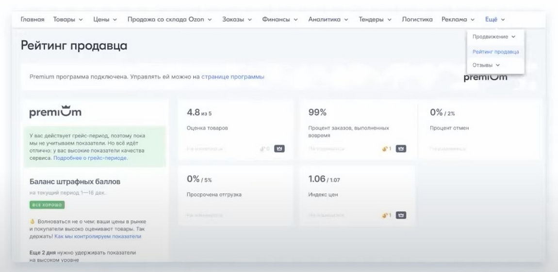Screen dimensions: 558x272
Task: Expand Продвижение submenu in dropdown
Action: pos(494,37)
